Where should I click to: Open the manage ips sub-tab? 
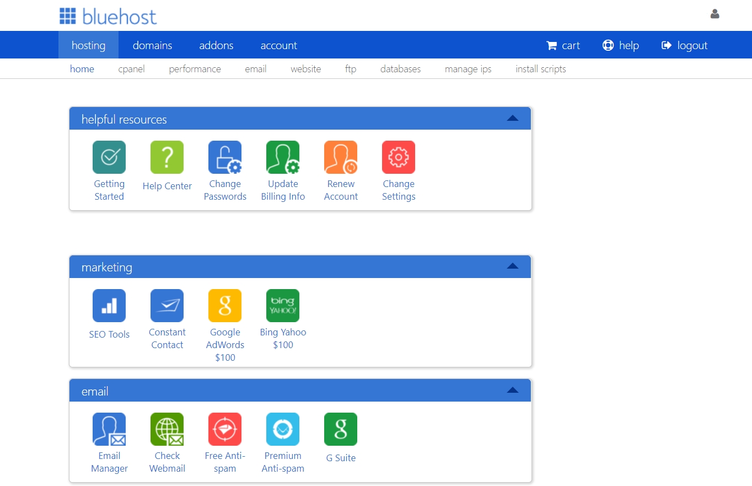pyautogui.click(x=468, y=69)
